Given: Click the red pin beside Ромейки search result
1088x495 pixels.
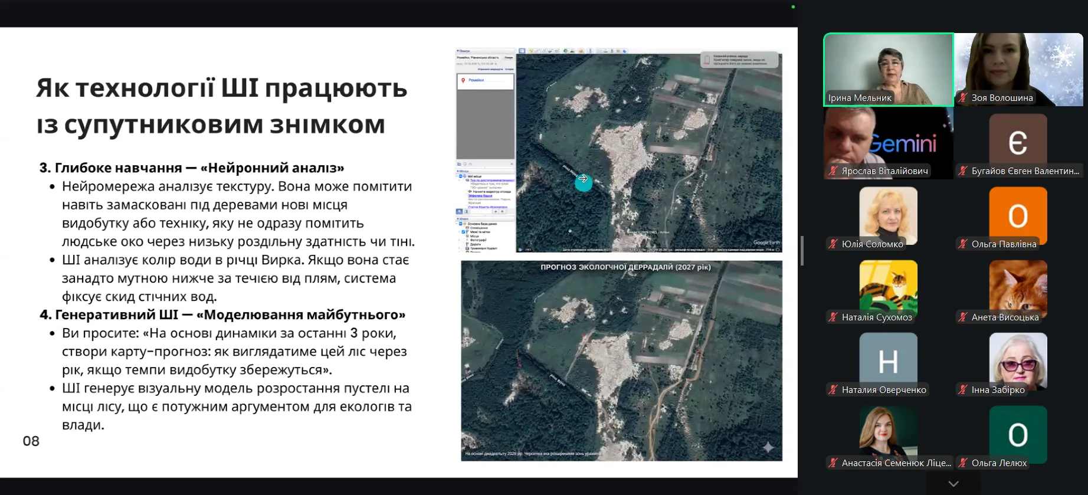Looking at the screenshot, I should (x=463, y=80).
